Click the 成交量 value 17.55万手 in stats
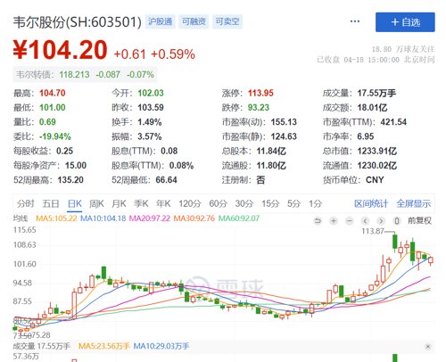The height and width of the screenshot is (362, 446). [x=376, y=93]
